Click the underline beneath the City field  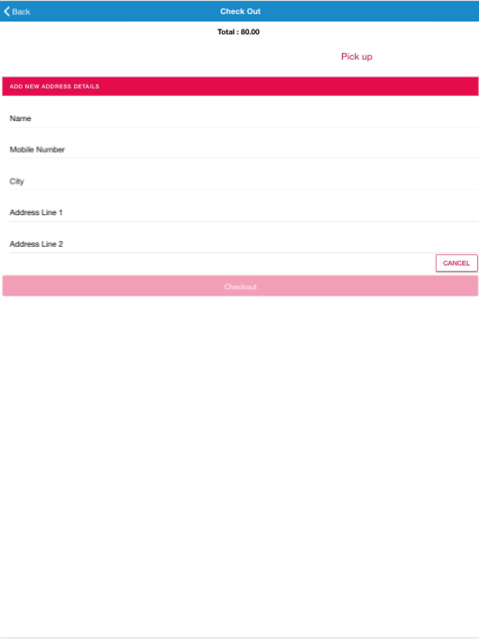click(243, 190)
